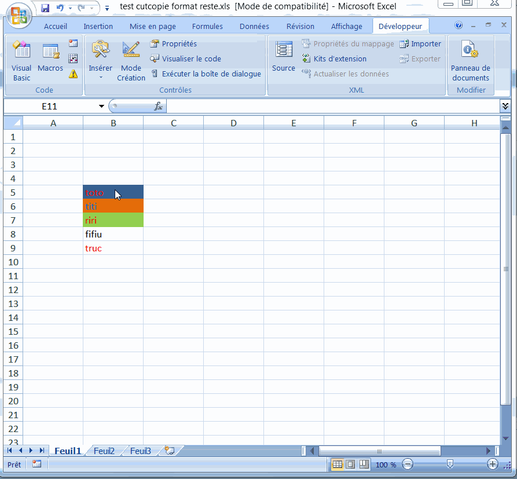The width and height of the screenshot is (517, 479).
Task: Click the Excel help button
Action: (458, 25)
